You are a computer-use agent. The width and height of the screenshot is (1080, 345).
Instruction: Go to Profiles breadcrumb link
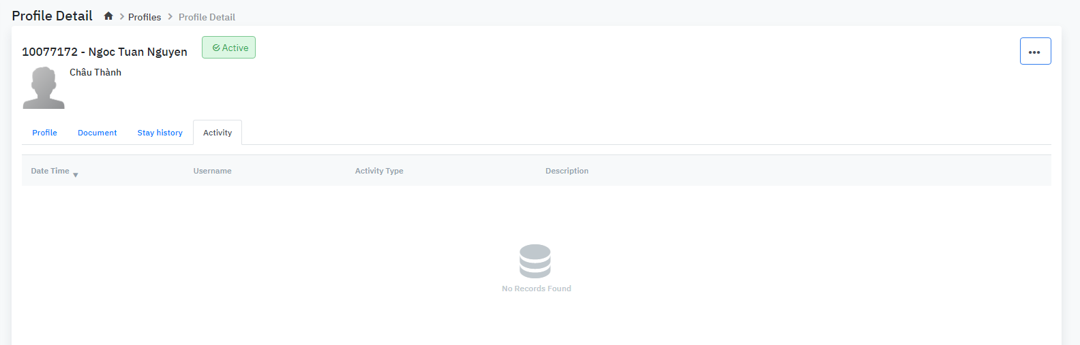point(145,17)
